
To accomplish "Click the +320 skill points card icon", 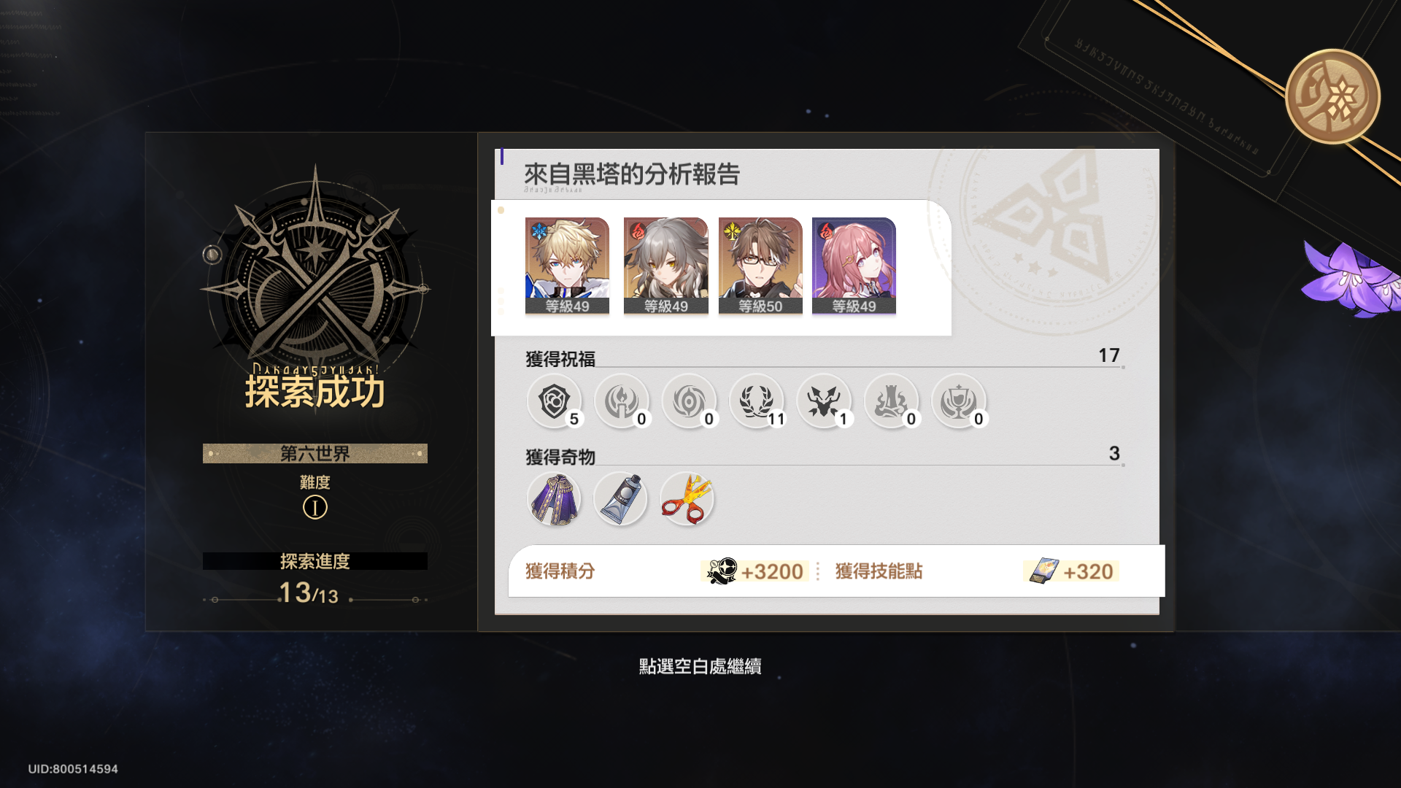I will [1043, 571].
